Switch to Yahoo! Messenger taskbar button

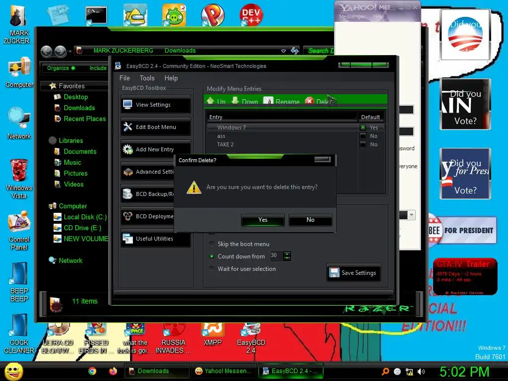224,371
